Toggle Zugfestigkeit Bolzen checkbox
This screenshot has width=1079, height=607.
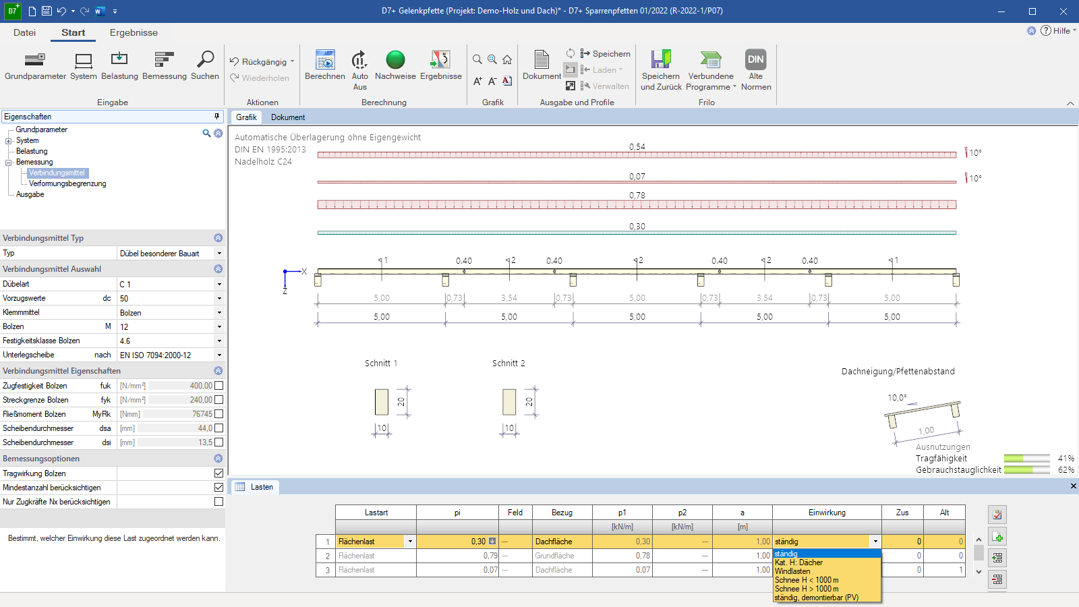218,386
